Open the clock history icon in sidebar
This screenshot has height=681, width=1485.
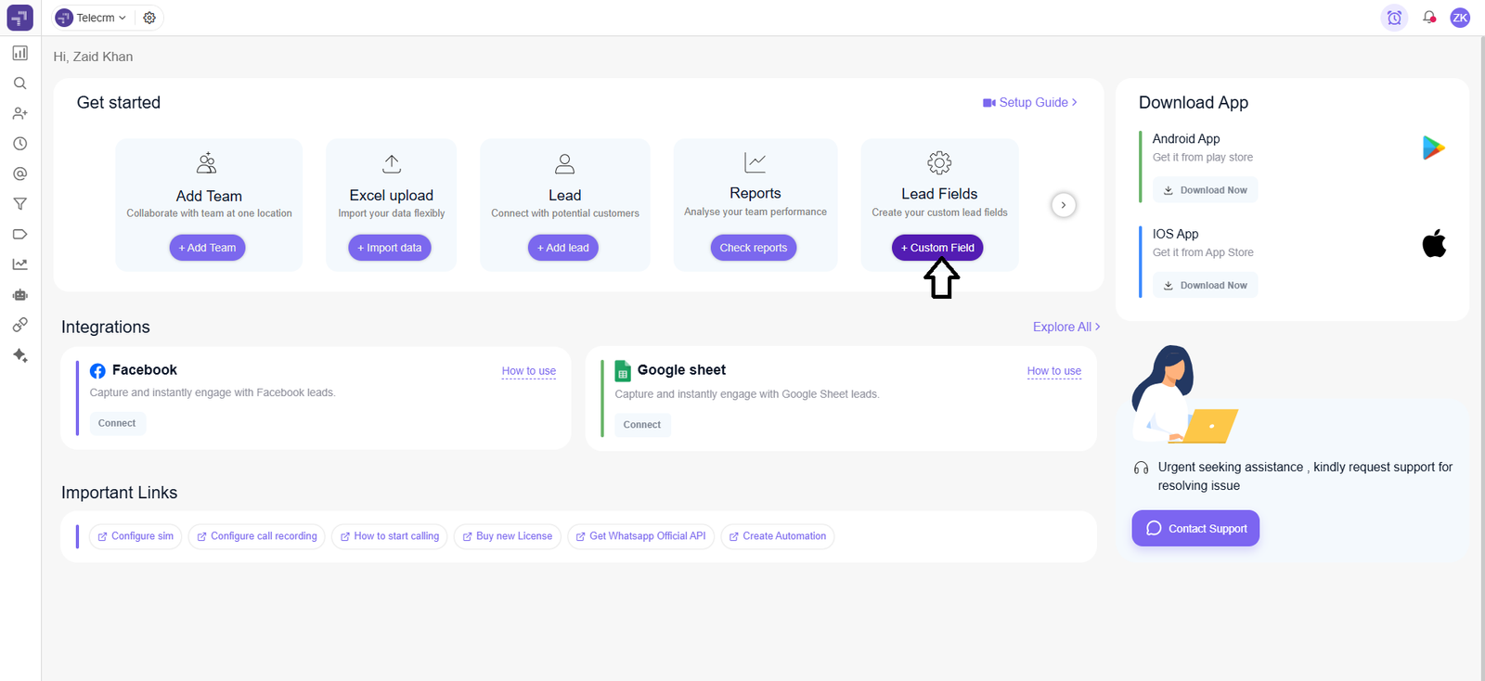click(19, 144)
